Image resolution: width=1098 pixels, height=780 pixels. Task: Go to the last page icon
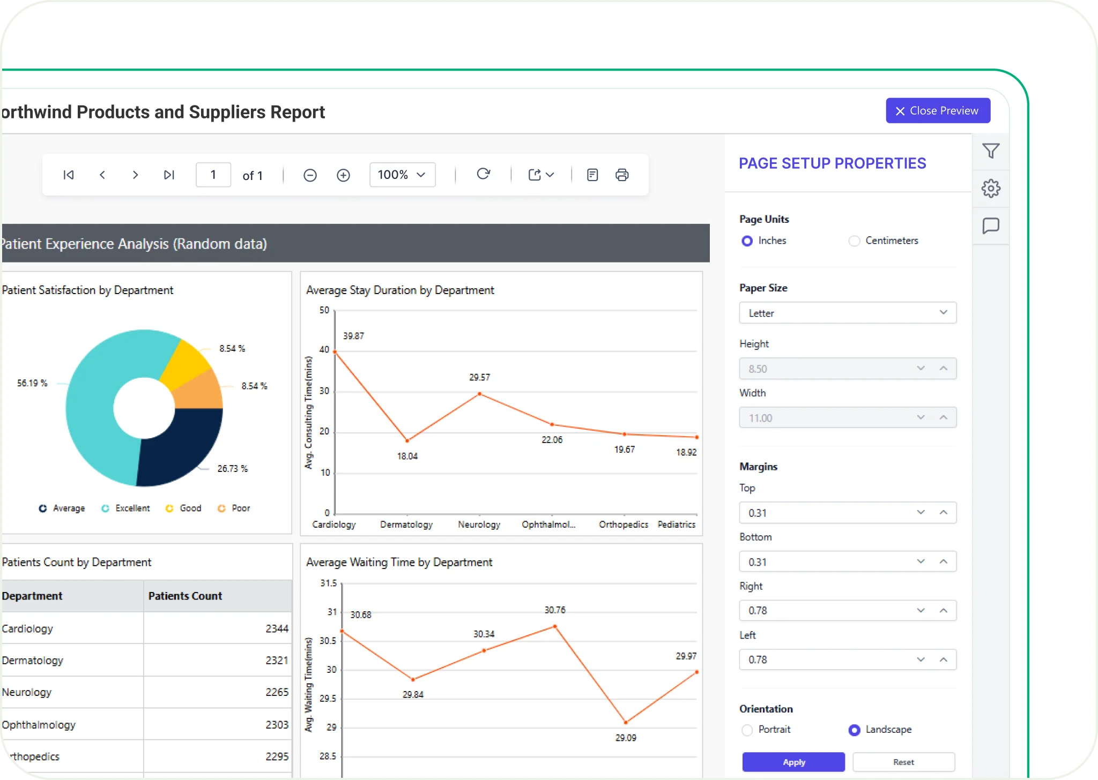pos(169,175)
